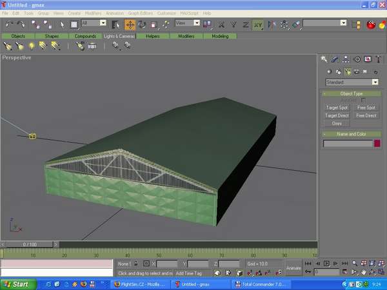Select the Cameras create category icon
This screenshot has width=387, height=290.
(357, 72)
